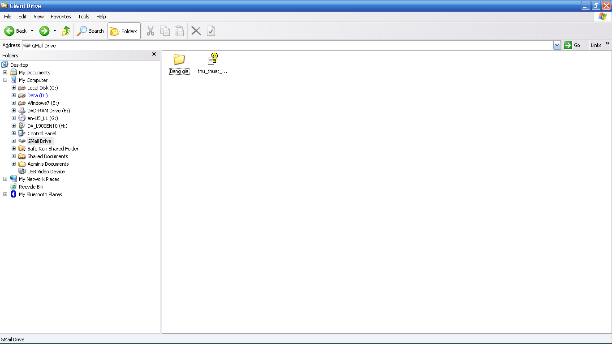
Task: Open the Address bar dropdown
Action: [x=557, y=45]
